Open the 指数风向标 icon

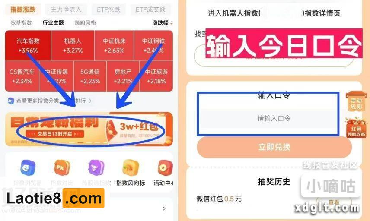(131, 167)
